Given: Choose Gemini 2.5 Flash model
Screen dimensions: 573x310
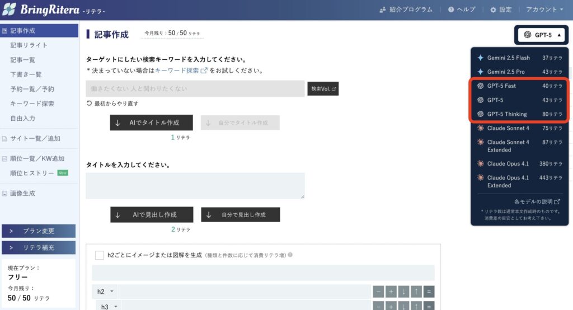Looking at the screenshot, I should click(x=519, y=58).
